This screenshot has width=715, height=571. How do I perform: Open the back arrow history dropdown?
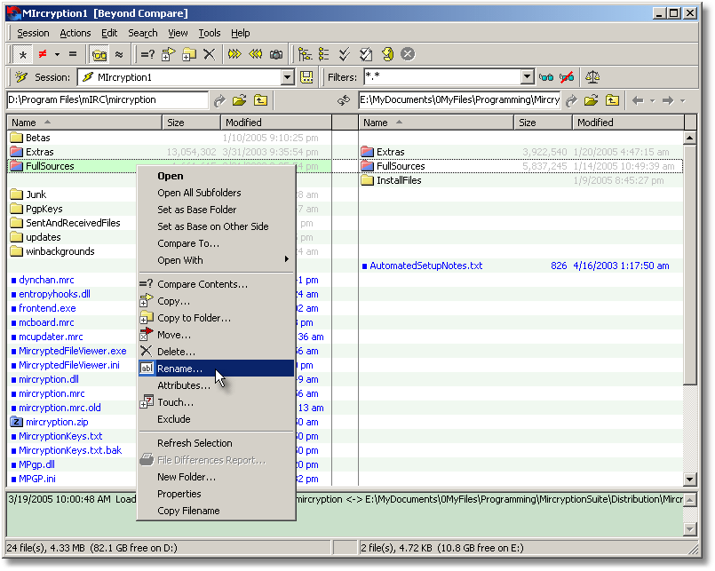click(652, 101)
